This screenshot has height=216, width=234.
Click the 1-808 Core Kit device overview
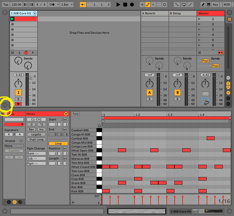pos(197,211)
